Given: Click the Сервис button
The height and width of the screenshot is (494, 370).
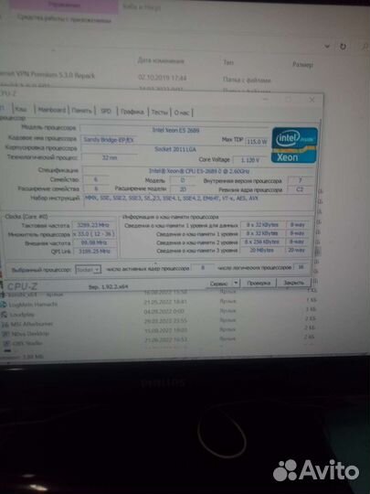Looking at the screenshot, I should (x=219, y=284).
